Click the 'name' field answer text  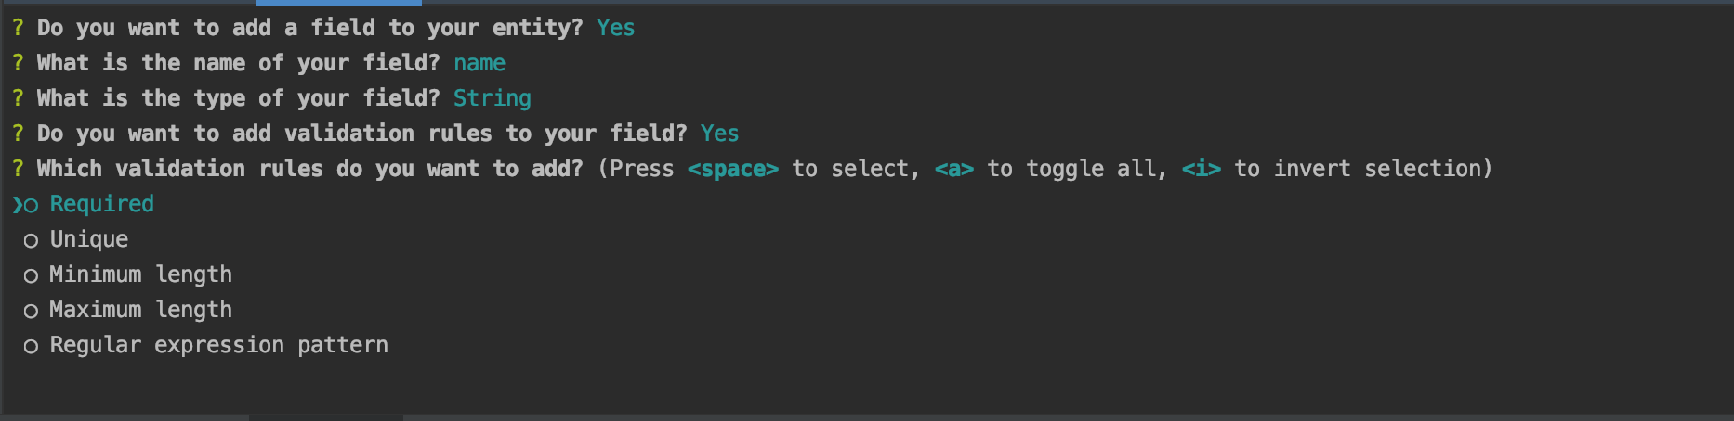[x=479, y=63]
